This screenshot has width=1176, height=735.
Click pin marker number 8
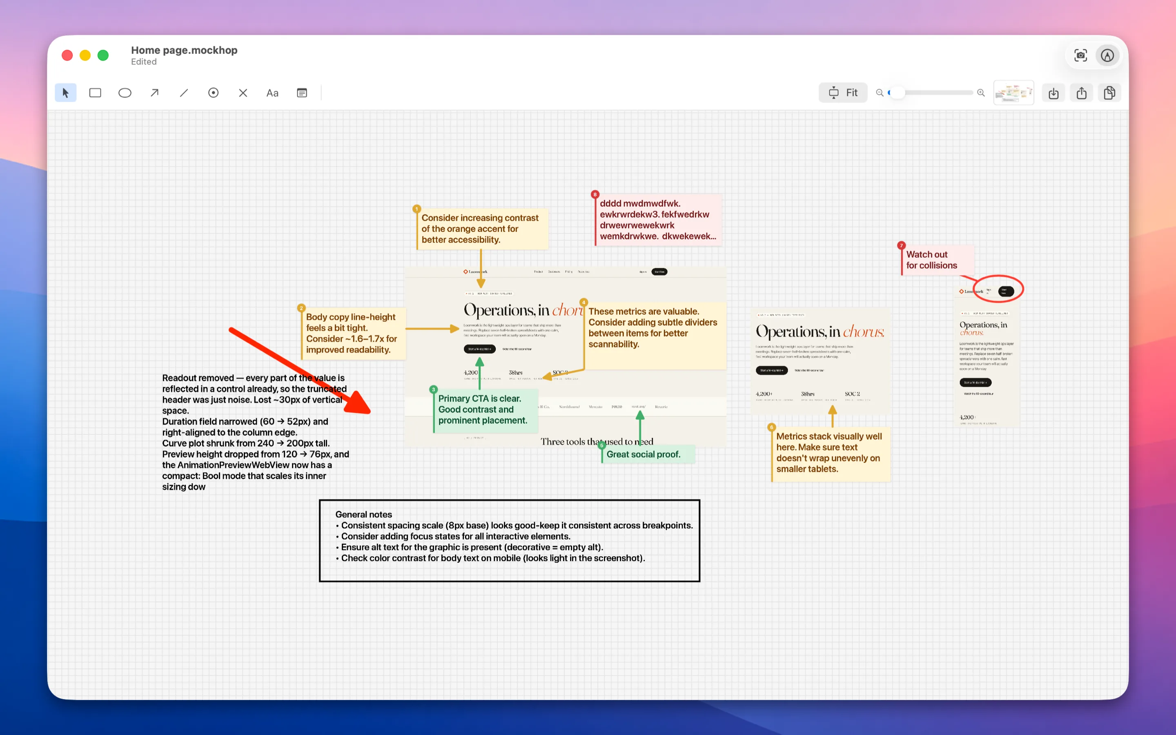(x=595, y=194)
